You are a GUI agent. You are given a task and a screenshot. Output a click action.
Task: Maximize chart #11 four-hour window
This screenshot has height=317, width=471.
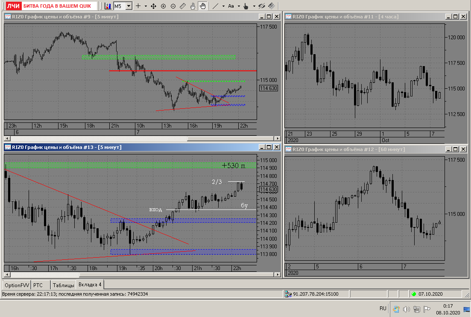pyautogui.click(x=456, y=17)
